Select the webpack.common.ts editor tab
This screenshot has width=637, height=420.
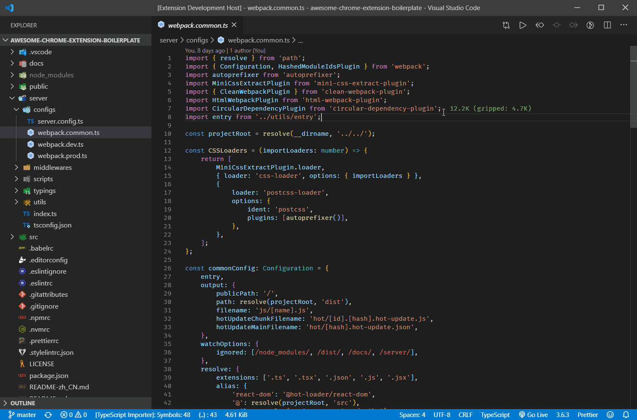click(197, 25)
